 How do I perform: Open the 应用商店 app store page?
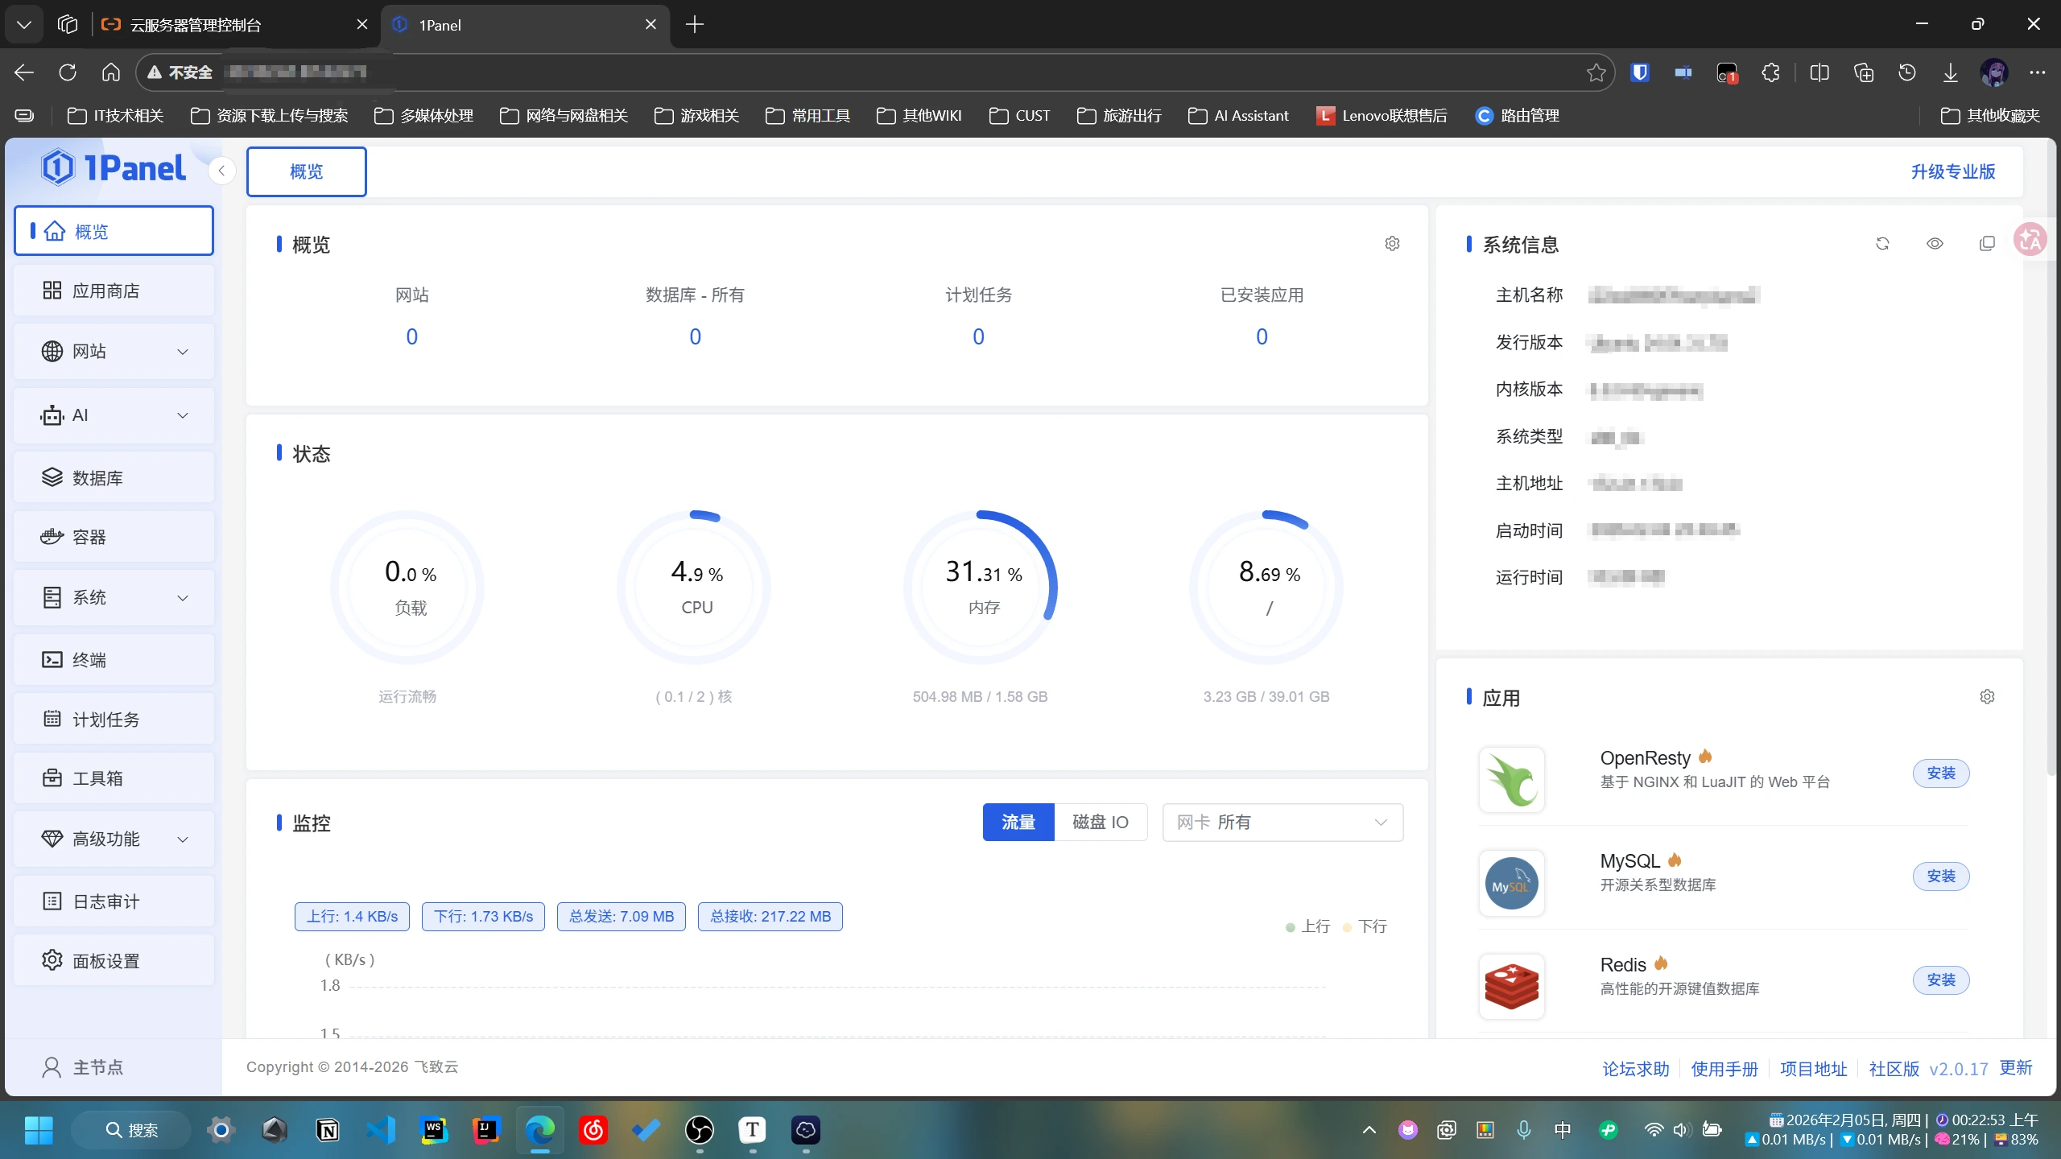(114, 291)
